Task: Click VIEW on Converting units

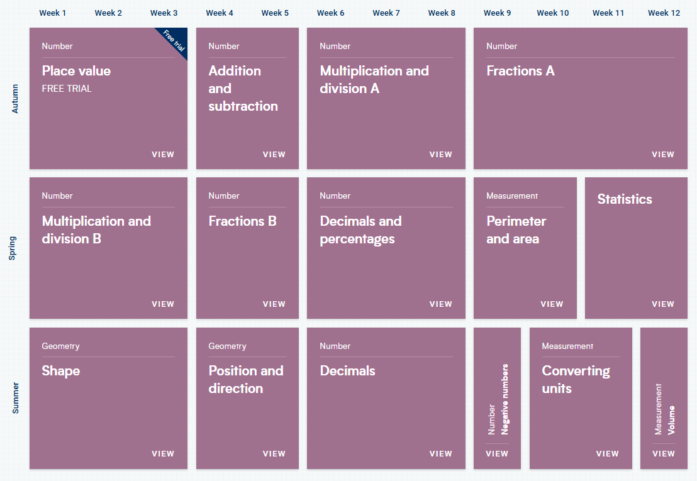Action: tap(607, 454)
